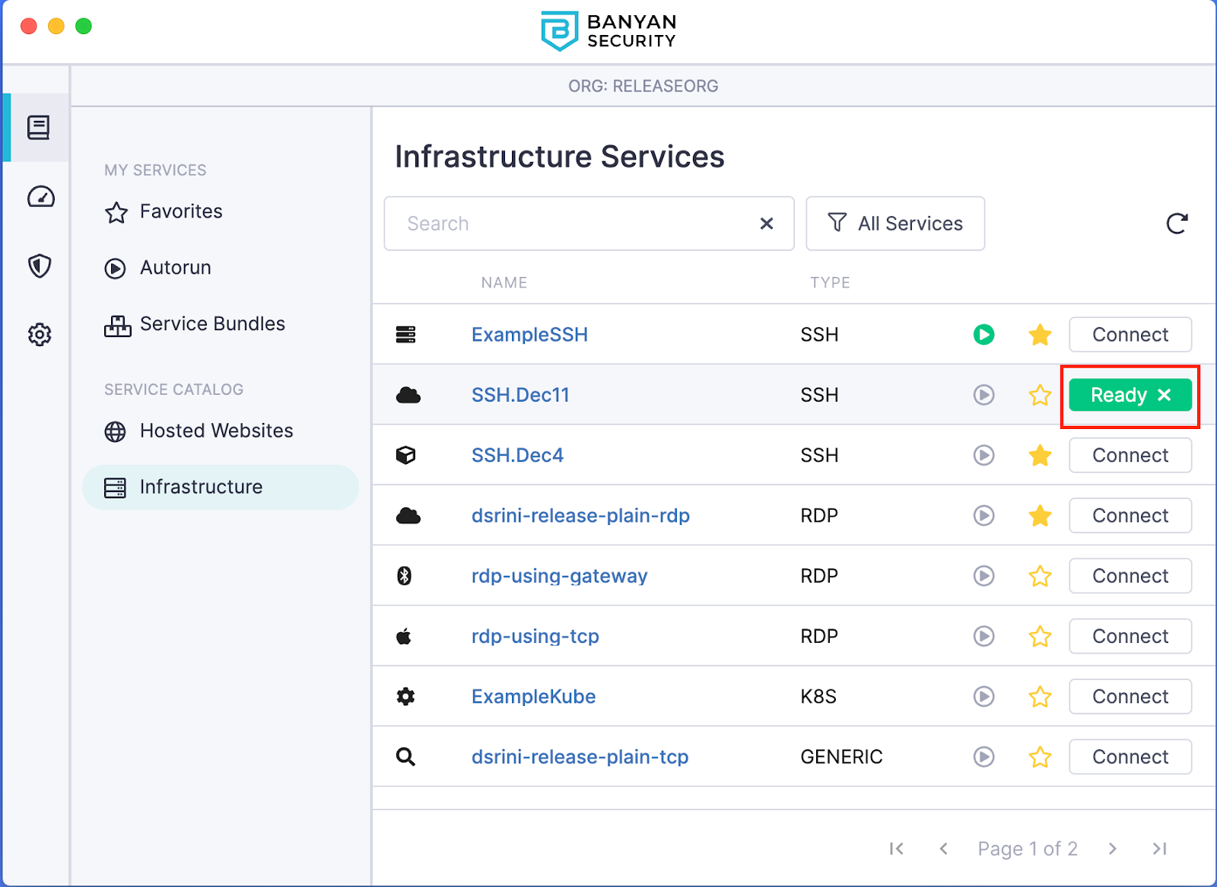This screenshot has width=1217, height=887.
Task: Open Service Bundles section
Action: [195, 324]
